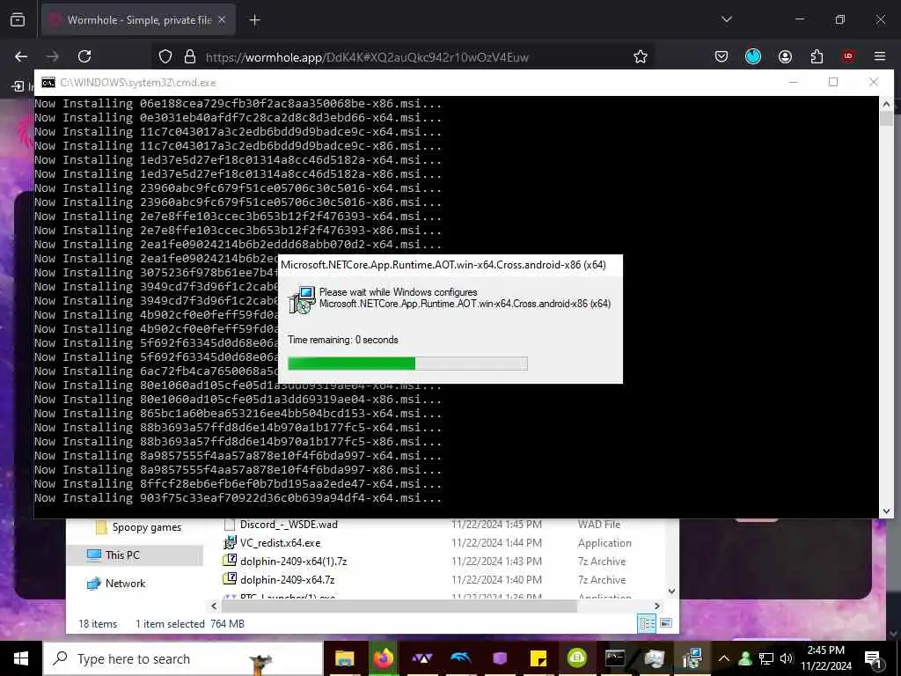Open the Firefox hamburger application menu
Viewport: 901px width, 676px height.
click(x=880, y=56)
